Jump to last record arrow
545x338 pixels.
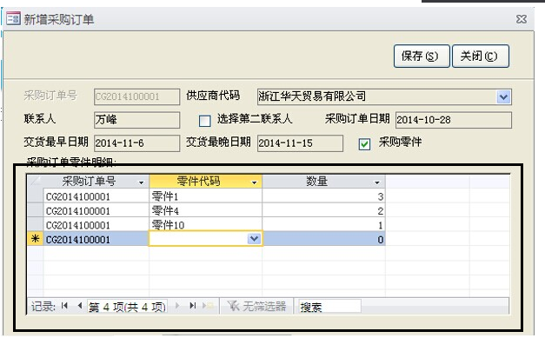click(193, 306)
